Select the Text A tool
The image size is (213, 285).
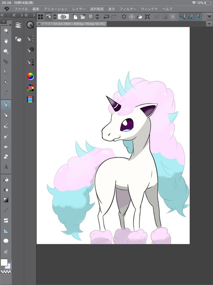pos(6,167)
